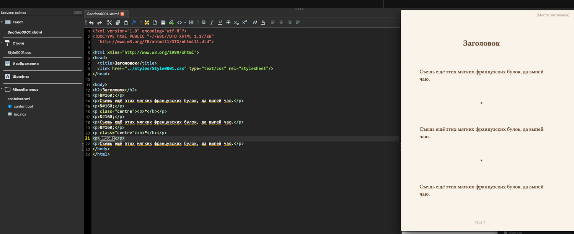The height and width of the screenshot is (234, 574).
Task: Click the toc.ncx file icon
Action: click(x=10, y=114)
